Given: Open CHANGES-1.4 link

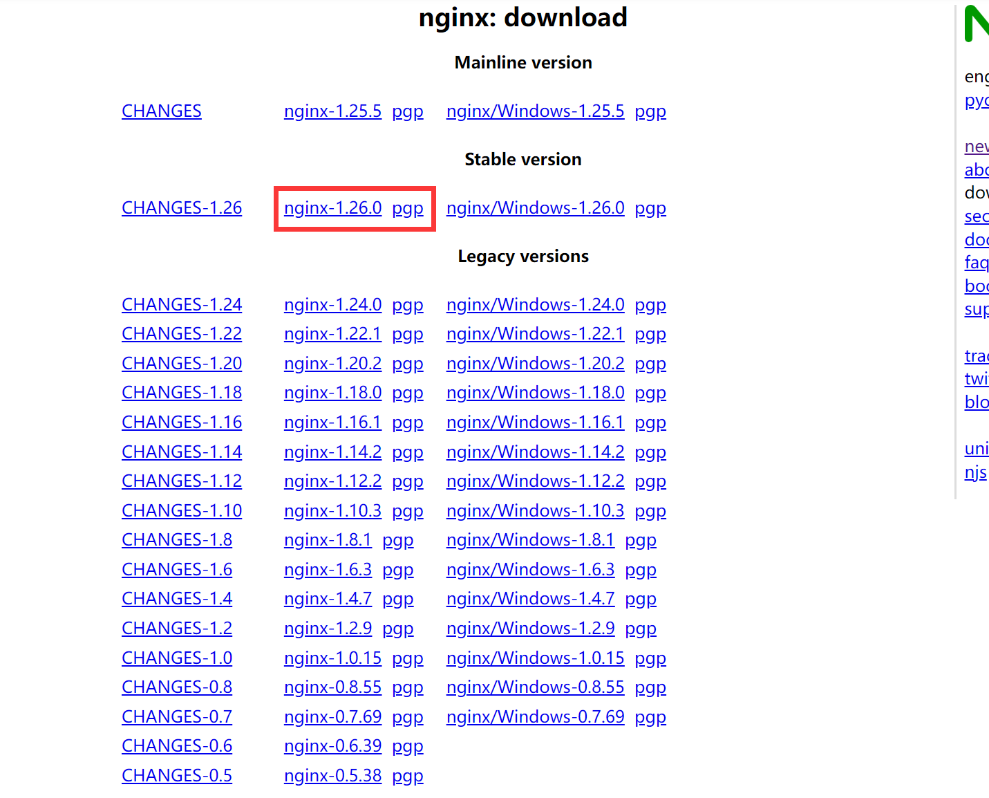Looking at the screenshot, I should pyautogui.click(x=177, y=599).
